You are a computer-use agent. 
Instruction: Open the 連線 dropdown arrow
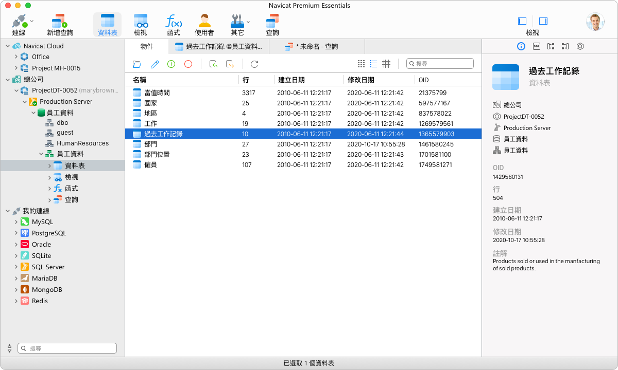point(32,22)
